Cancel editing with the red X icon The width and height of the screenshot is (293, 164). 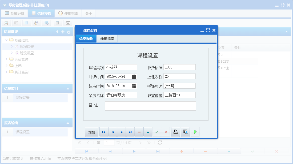coord(165,132)
